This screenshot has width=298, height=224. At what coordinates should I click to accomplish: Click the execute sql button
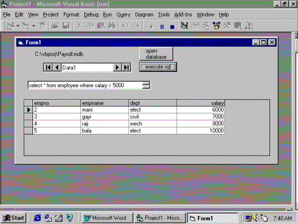click(x=158, y=67)
